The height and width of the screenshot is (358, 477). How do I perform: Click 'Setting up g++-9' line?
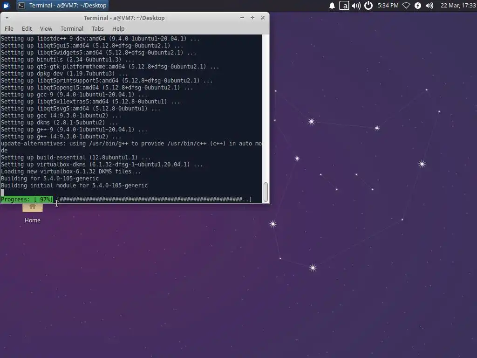pyautogui.click(x=74, y=130)
